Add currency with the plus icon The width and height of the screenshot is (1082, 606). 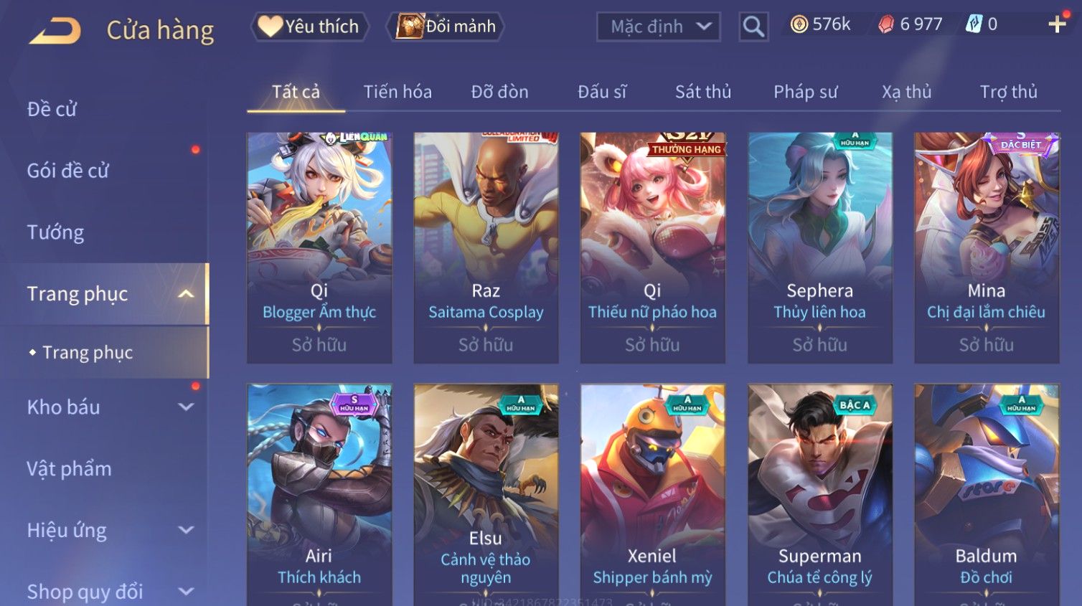pos(1057,24)
